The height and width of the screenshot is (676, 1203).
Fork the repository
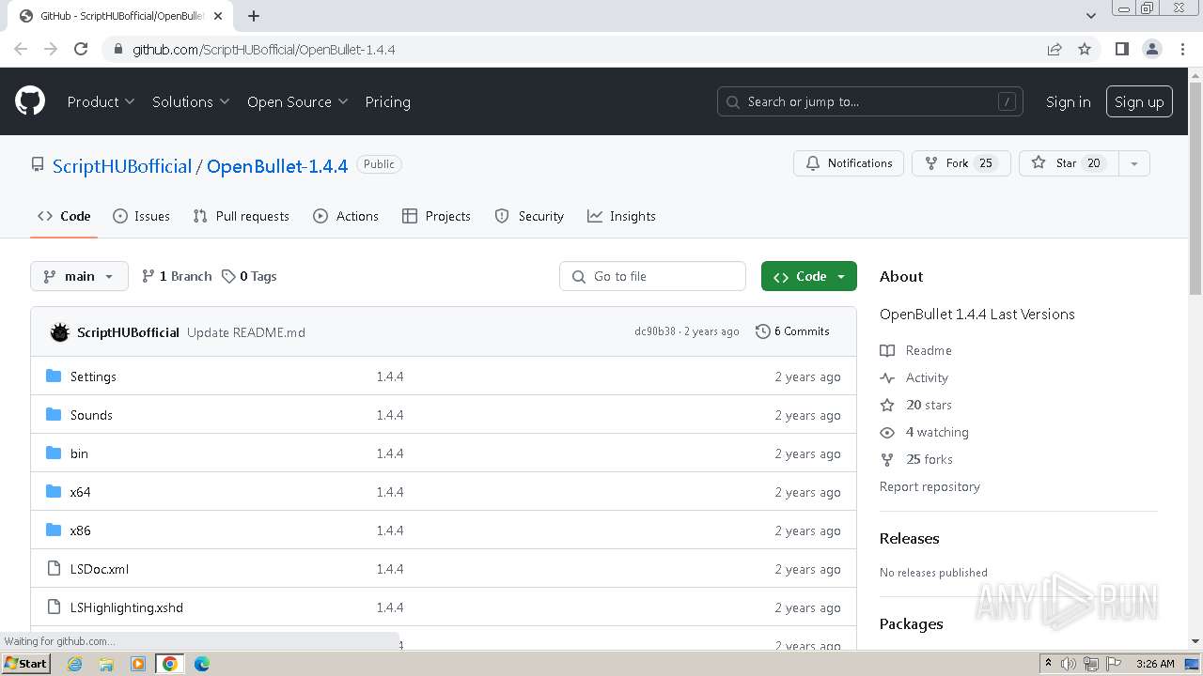(961, 163)
